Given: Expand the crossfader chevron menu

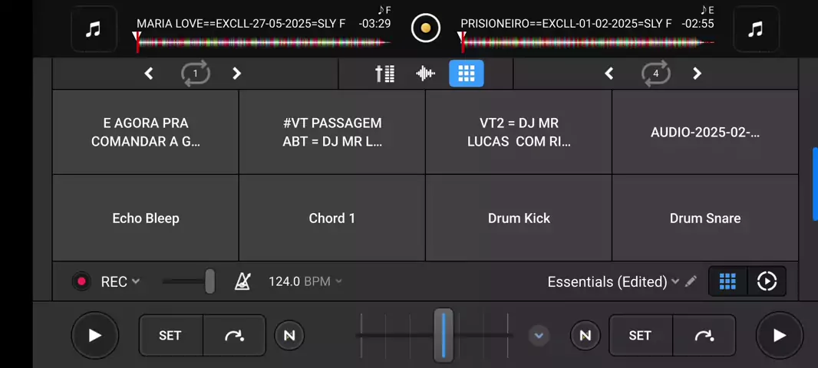Looking at the screenshot, I should pyautogui.click(x=539, y=335).
